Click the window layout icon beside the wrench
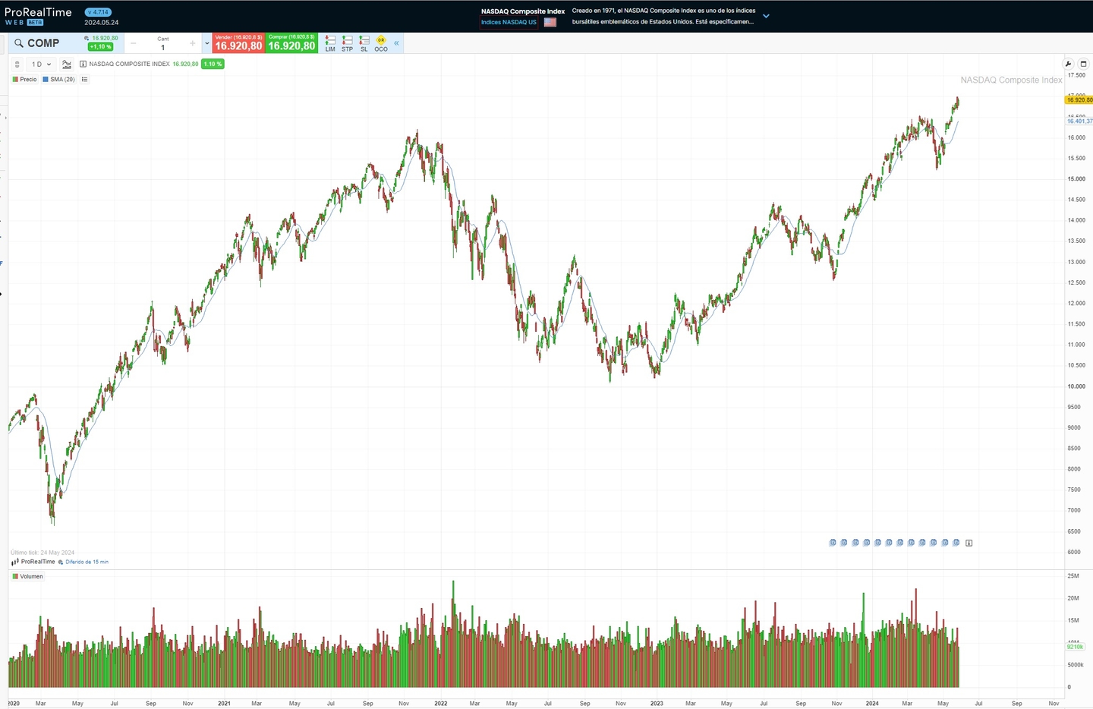 tap(1082, 65)
